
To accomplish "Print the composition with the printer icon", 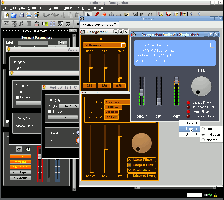I will point(29,15).
